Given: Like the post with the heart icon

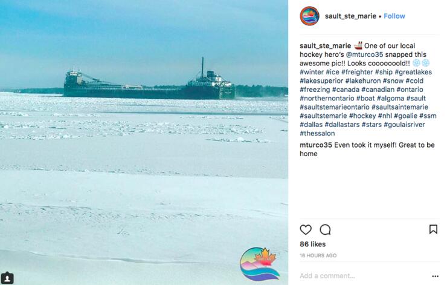Looking at the screenshot, I should [x=306, y=229].
